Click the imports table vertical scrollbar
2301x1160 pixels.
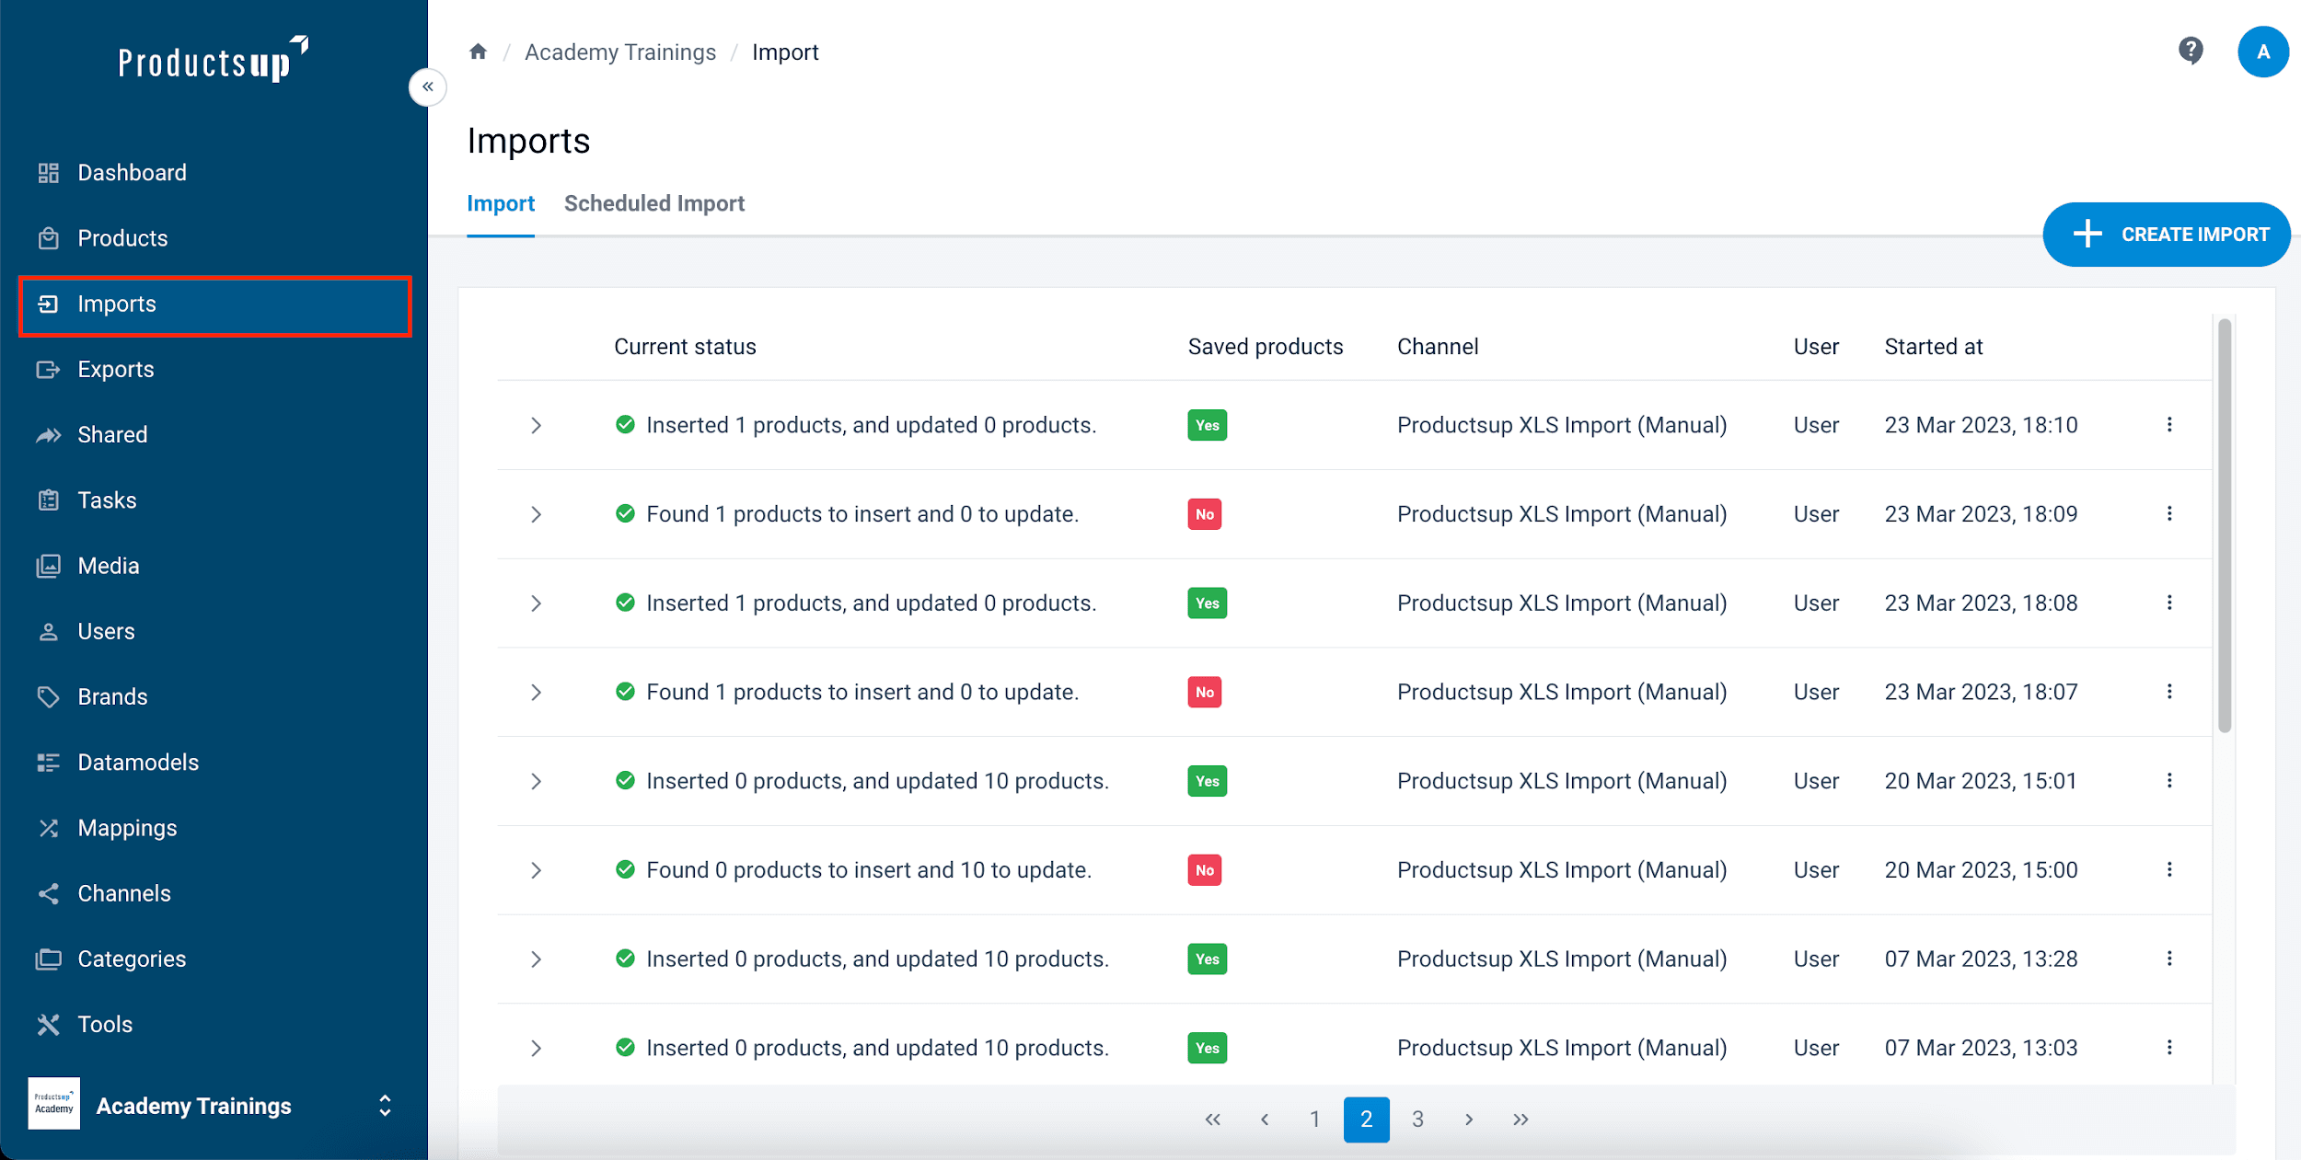pyautogui.click(x=2224, y=526)
